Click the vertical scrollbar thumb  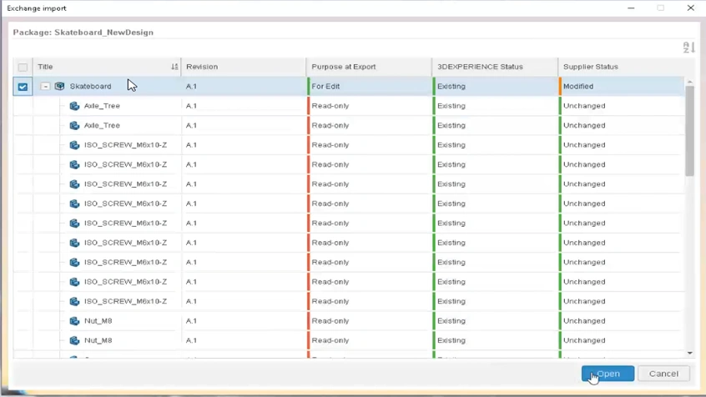point(689,131)
